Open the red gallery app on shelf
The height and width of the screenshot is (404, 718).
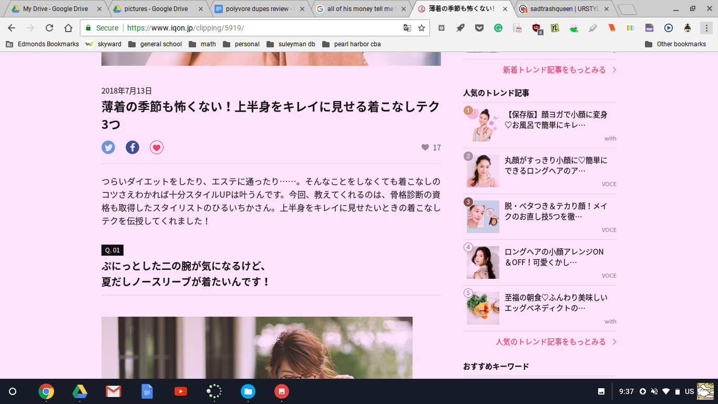pyautogui.click(x=282, y=391)
